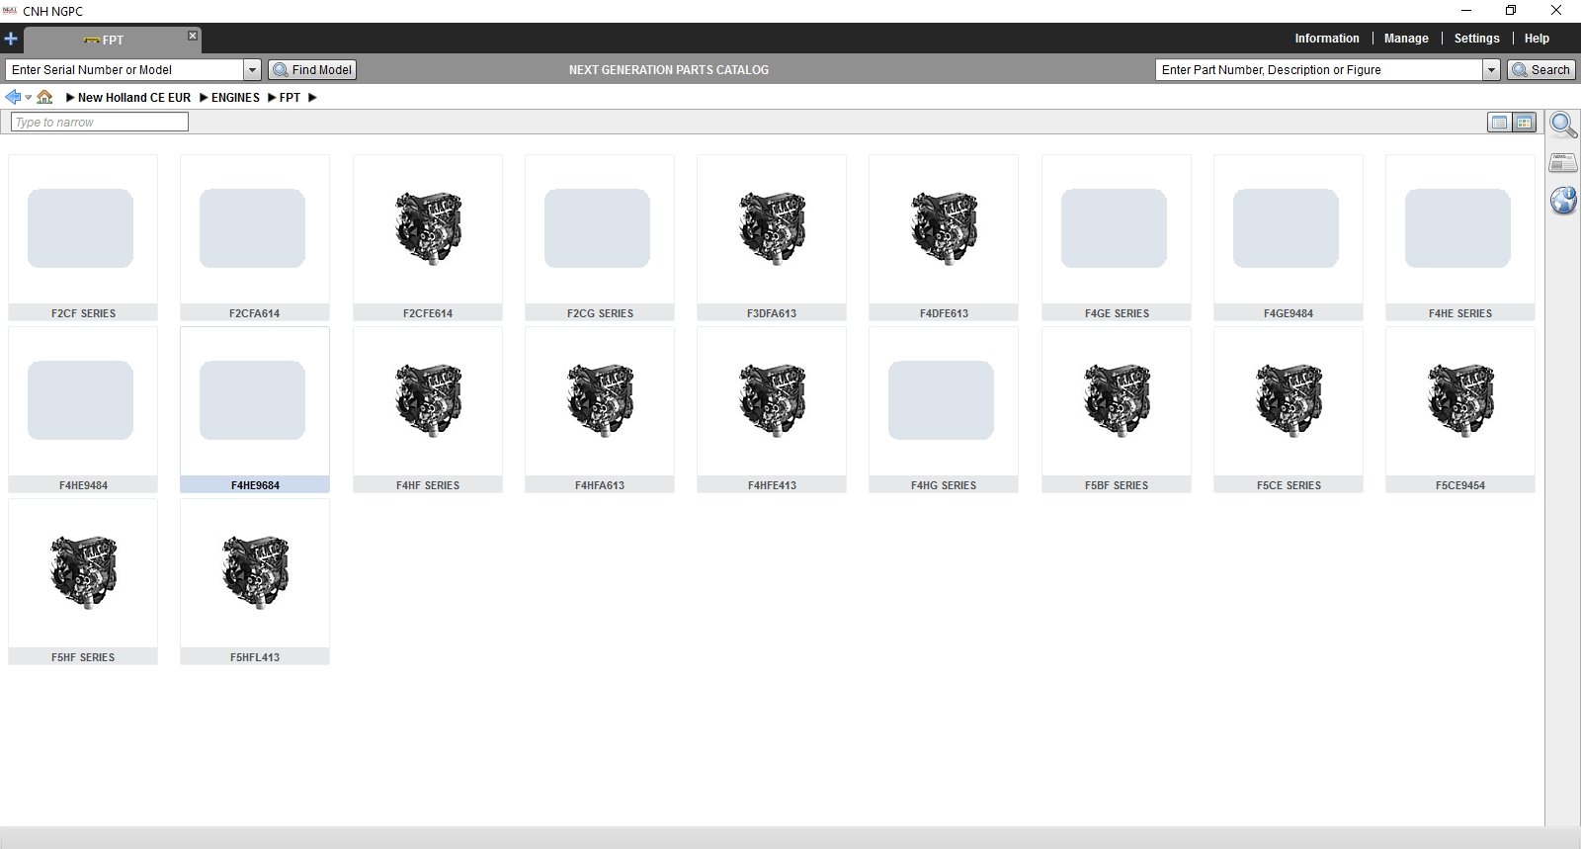Viewport: 1581px width, 849px height.
Task: Open the F5CE SERIES engine tile
Action: [1289, 409]
